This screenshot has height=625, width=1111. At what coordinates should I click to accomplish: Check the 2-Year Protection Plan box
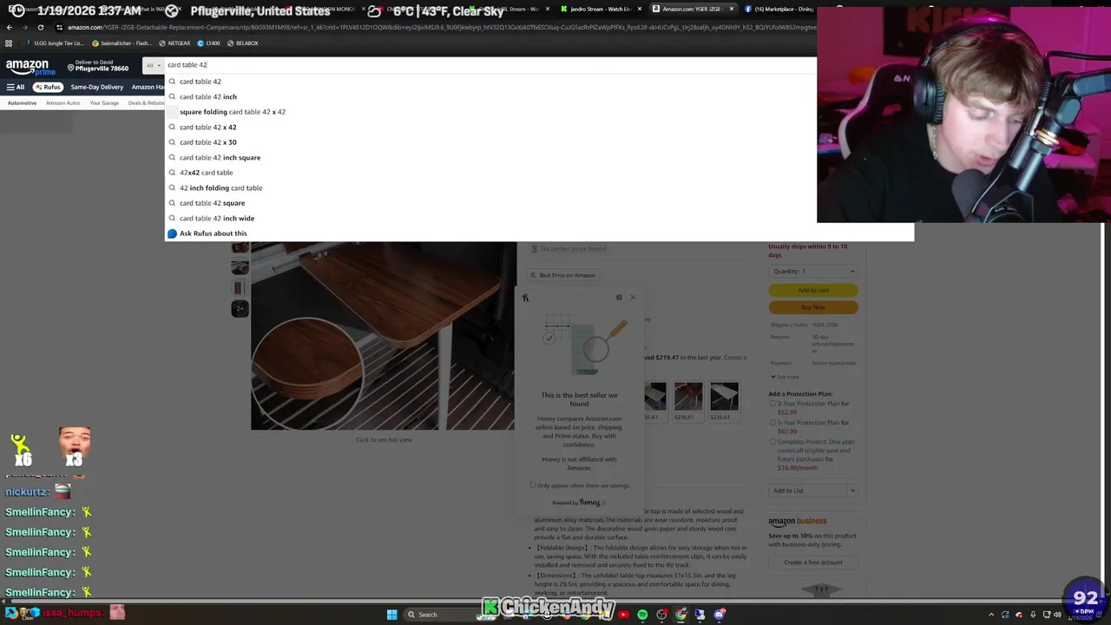coord(772,404)
